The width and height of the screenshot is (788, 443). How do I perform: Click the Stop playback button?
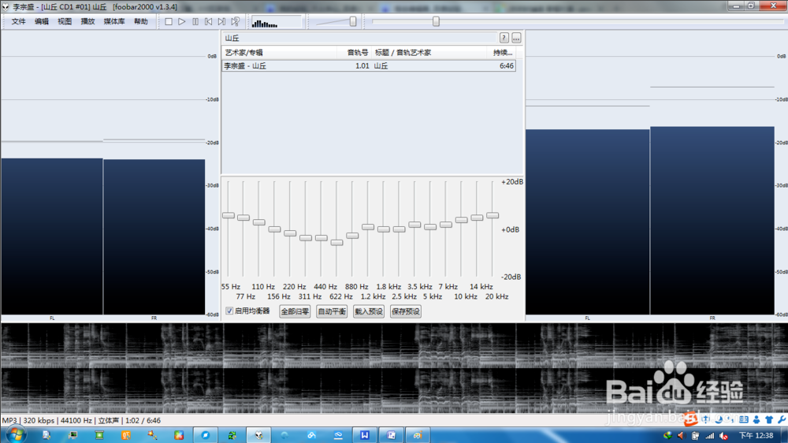169,22
